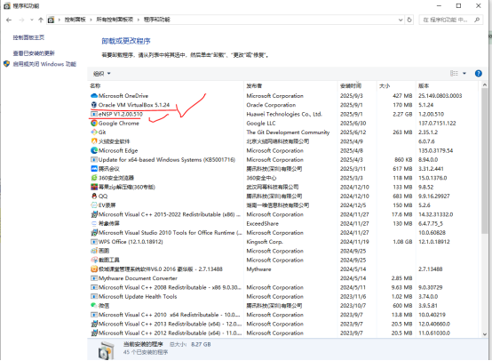
Task: Open the organize dropdown menu
Action: pos(101,73)
